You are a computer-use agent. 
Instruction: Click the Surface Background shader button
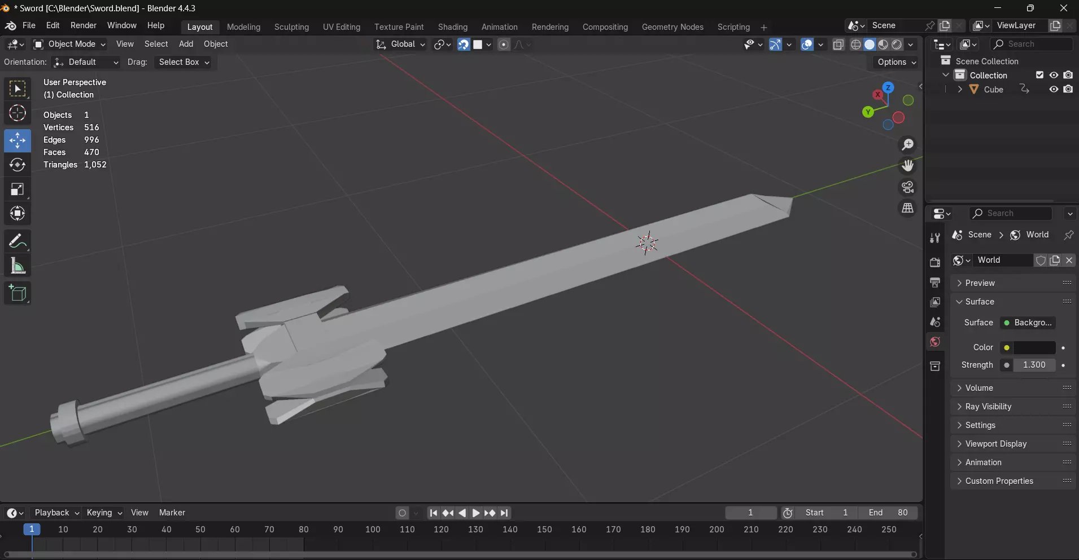[x=1028, y=323]
